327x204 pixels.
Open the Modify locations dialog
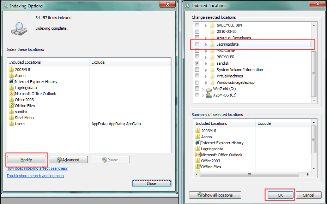(x=26, y=160)
